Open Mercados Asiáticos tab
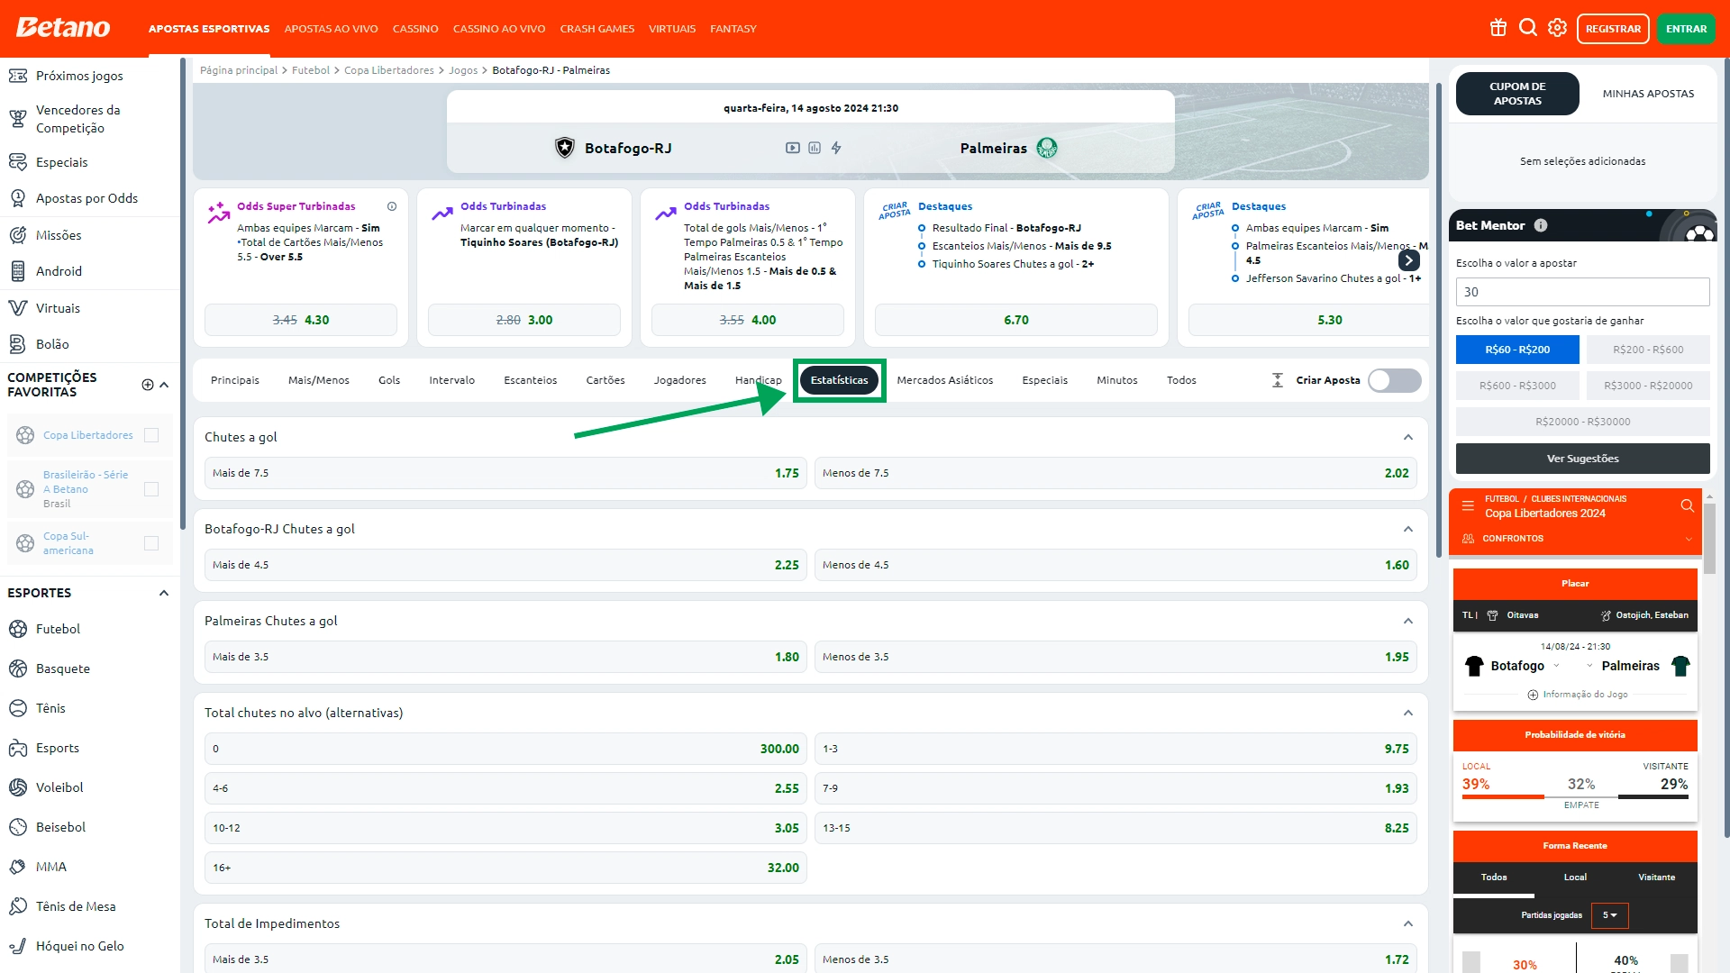This screenshot has height=973, width=1730. click(945, 380)
